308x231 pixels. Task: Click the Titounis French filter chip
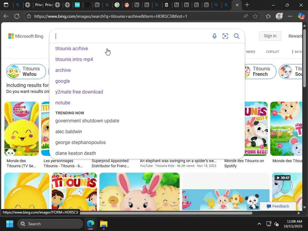[260, 72]
